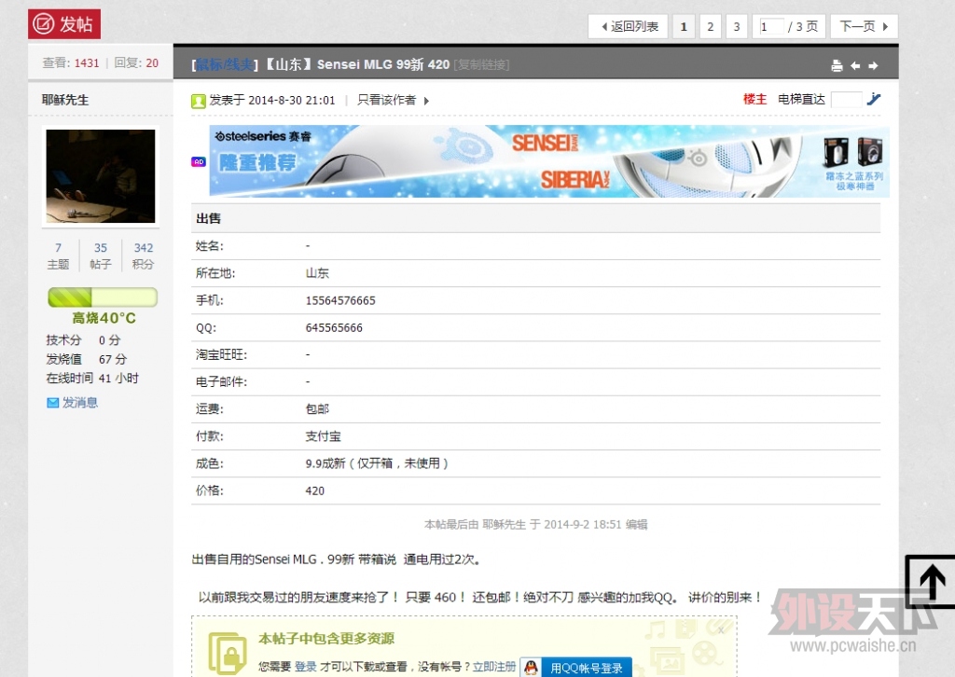Click the QQ penguin icon
The image size is (955, 677).
[x=531, y=668]
